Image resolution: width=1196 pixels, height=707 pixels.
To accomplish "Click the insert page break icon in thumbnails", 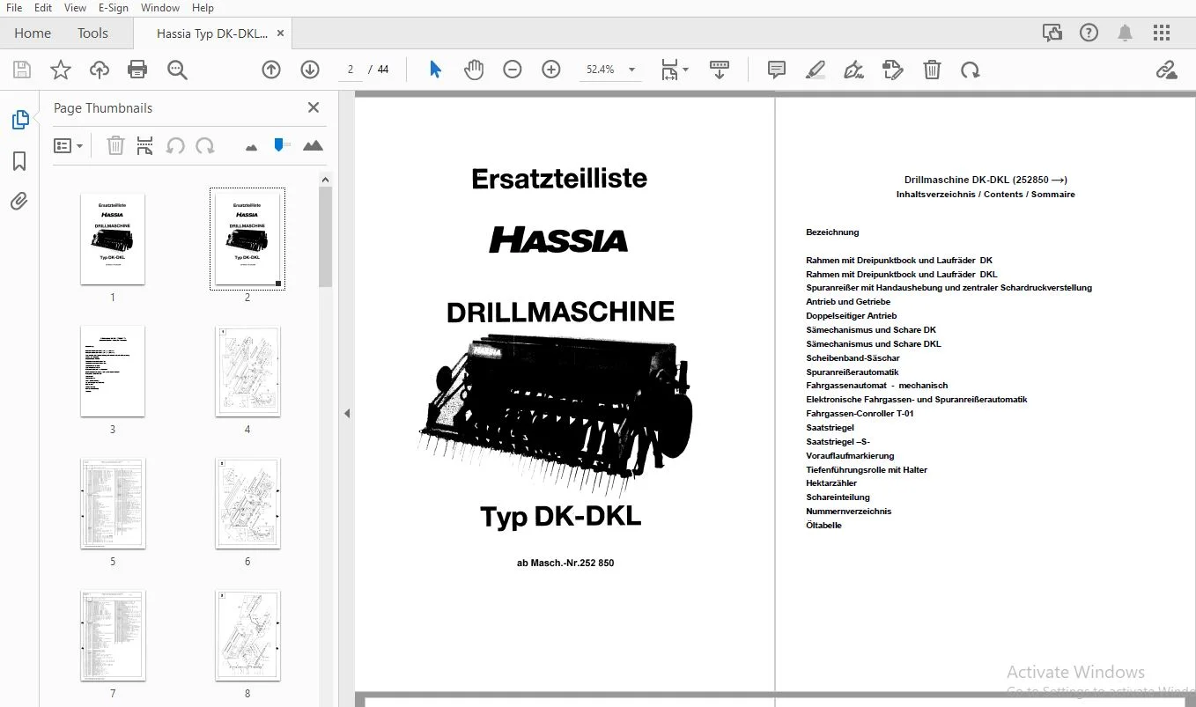I will point(145,146).
